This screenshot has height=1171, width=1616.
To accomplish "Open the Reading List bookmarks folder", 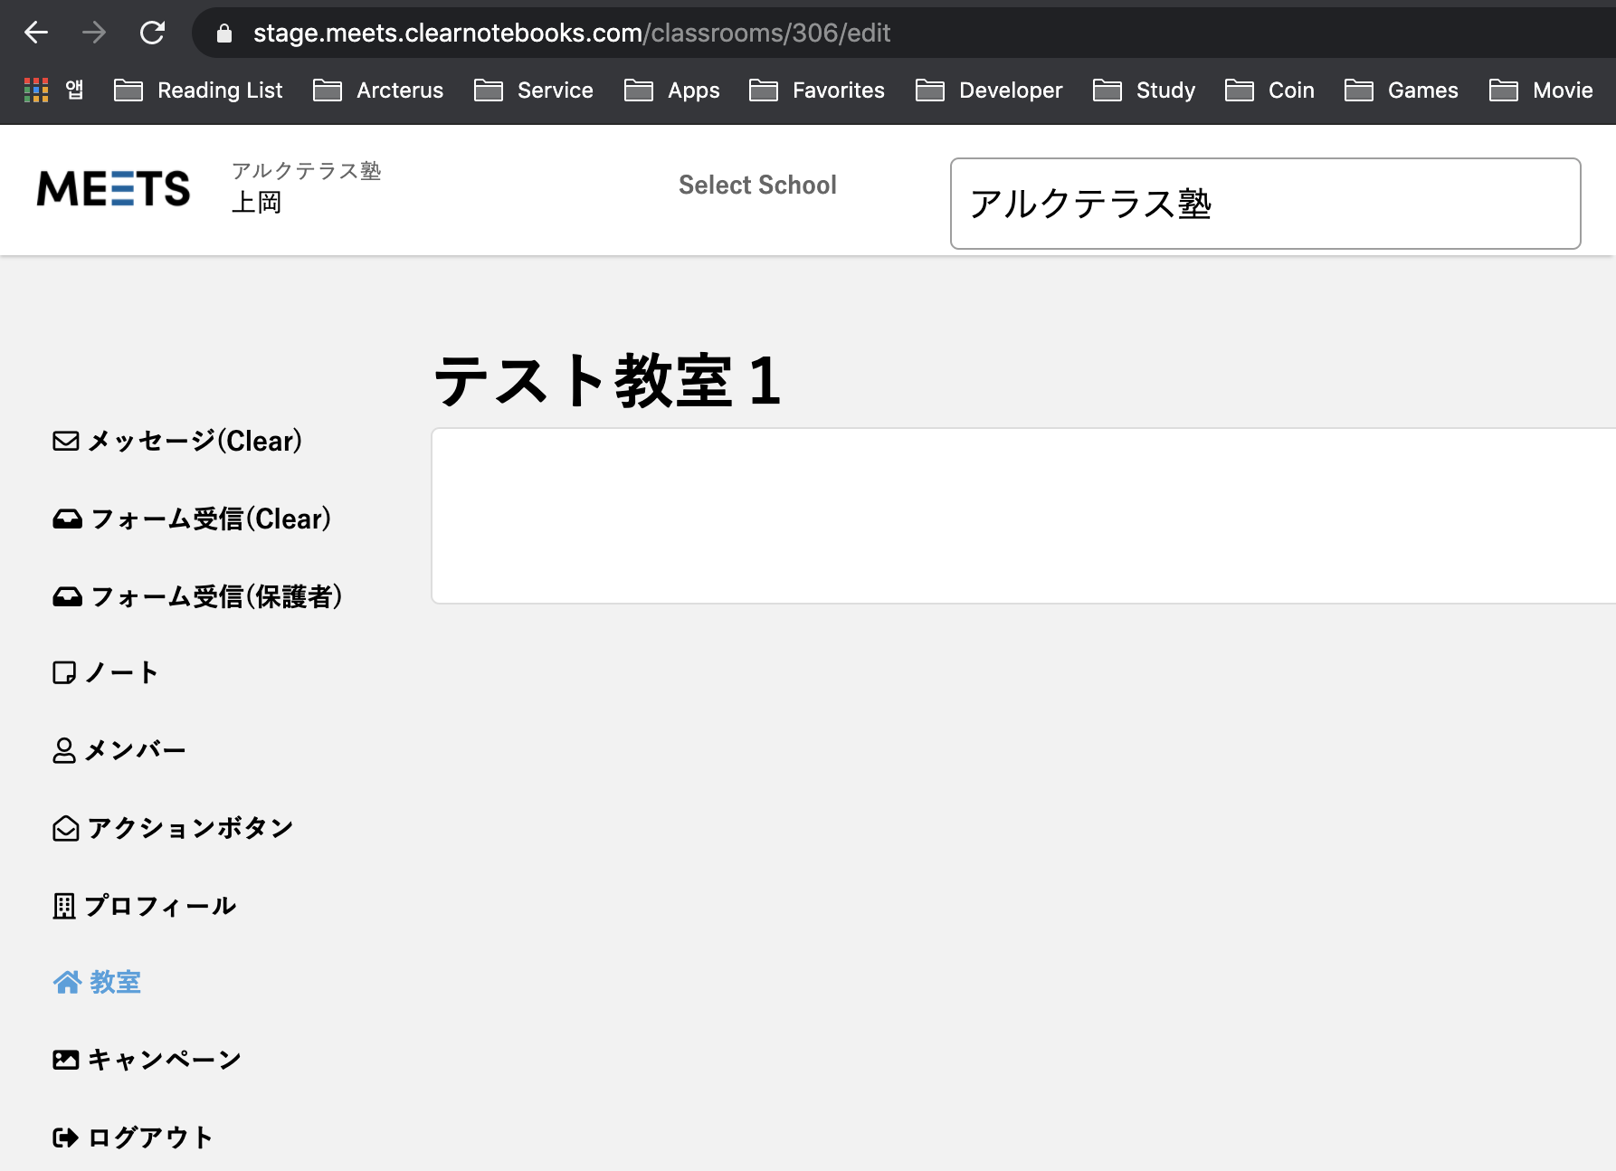I will click(198, 90).
